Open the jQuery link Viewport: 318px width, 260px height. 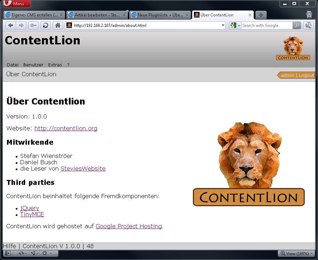pyautogui.click(x=30, y=208)
